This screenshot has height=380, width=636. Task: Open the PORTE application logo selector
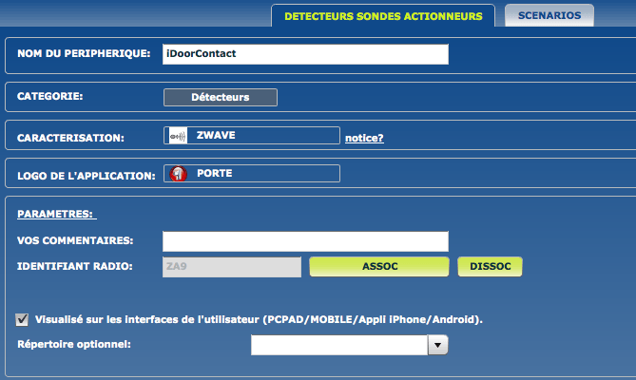pos(252,174)
